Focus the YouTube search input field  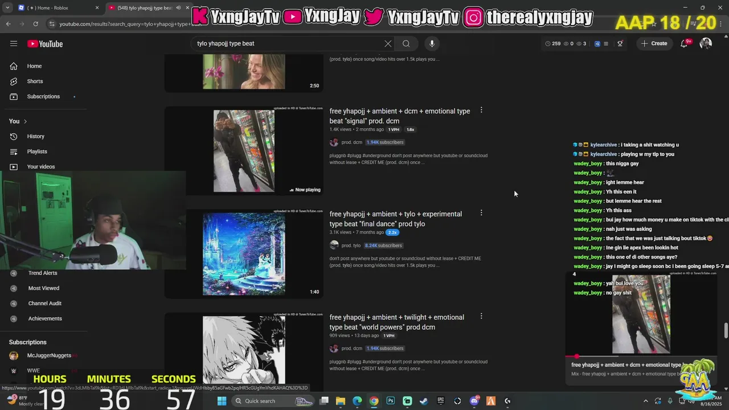point(288,44)
